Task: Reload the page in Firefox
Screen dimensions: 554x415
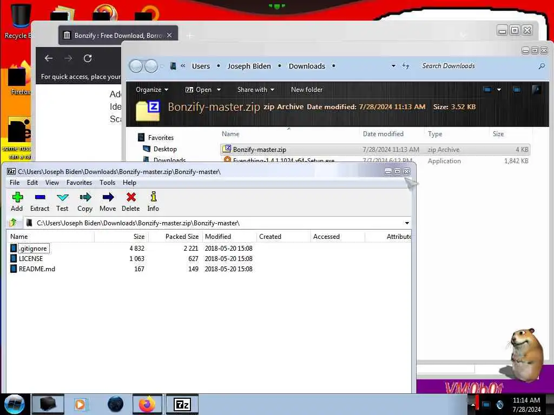Action: [x=88, y=58]
